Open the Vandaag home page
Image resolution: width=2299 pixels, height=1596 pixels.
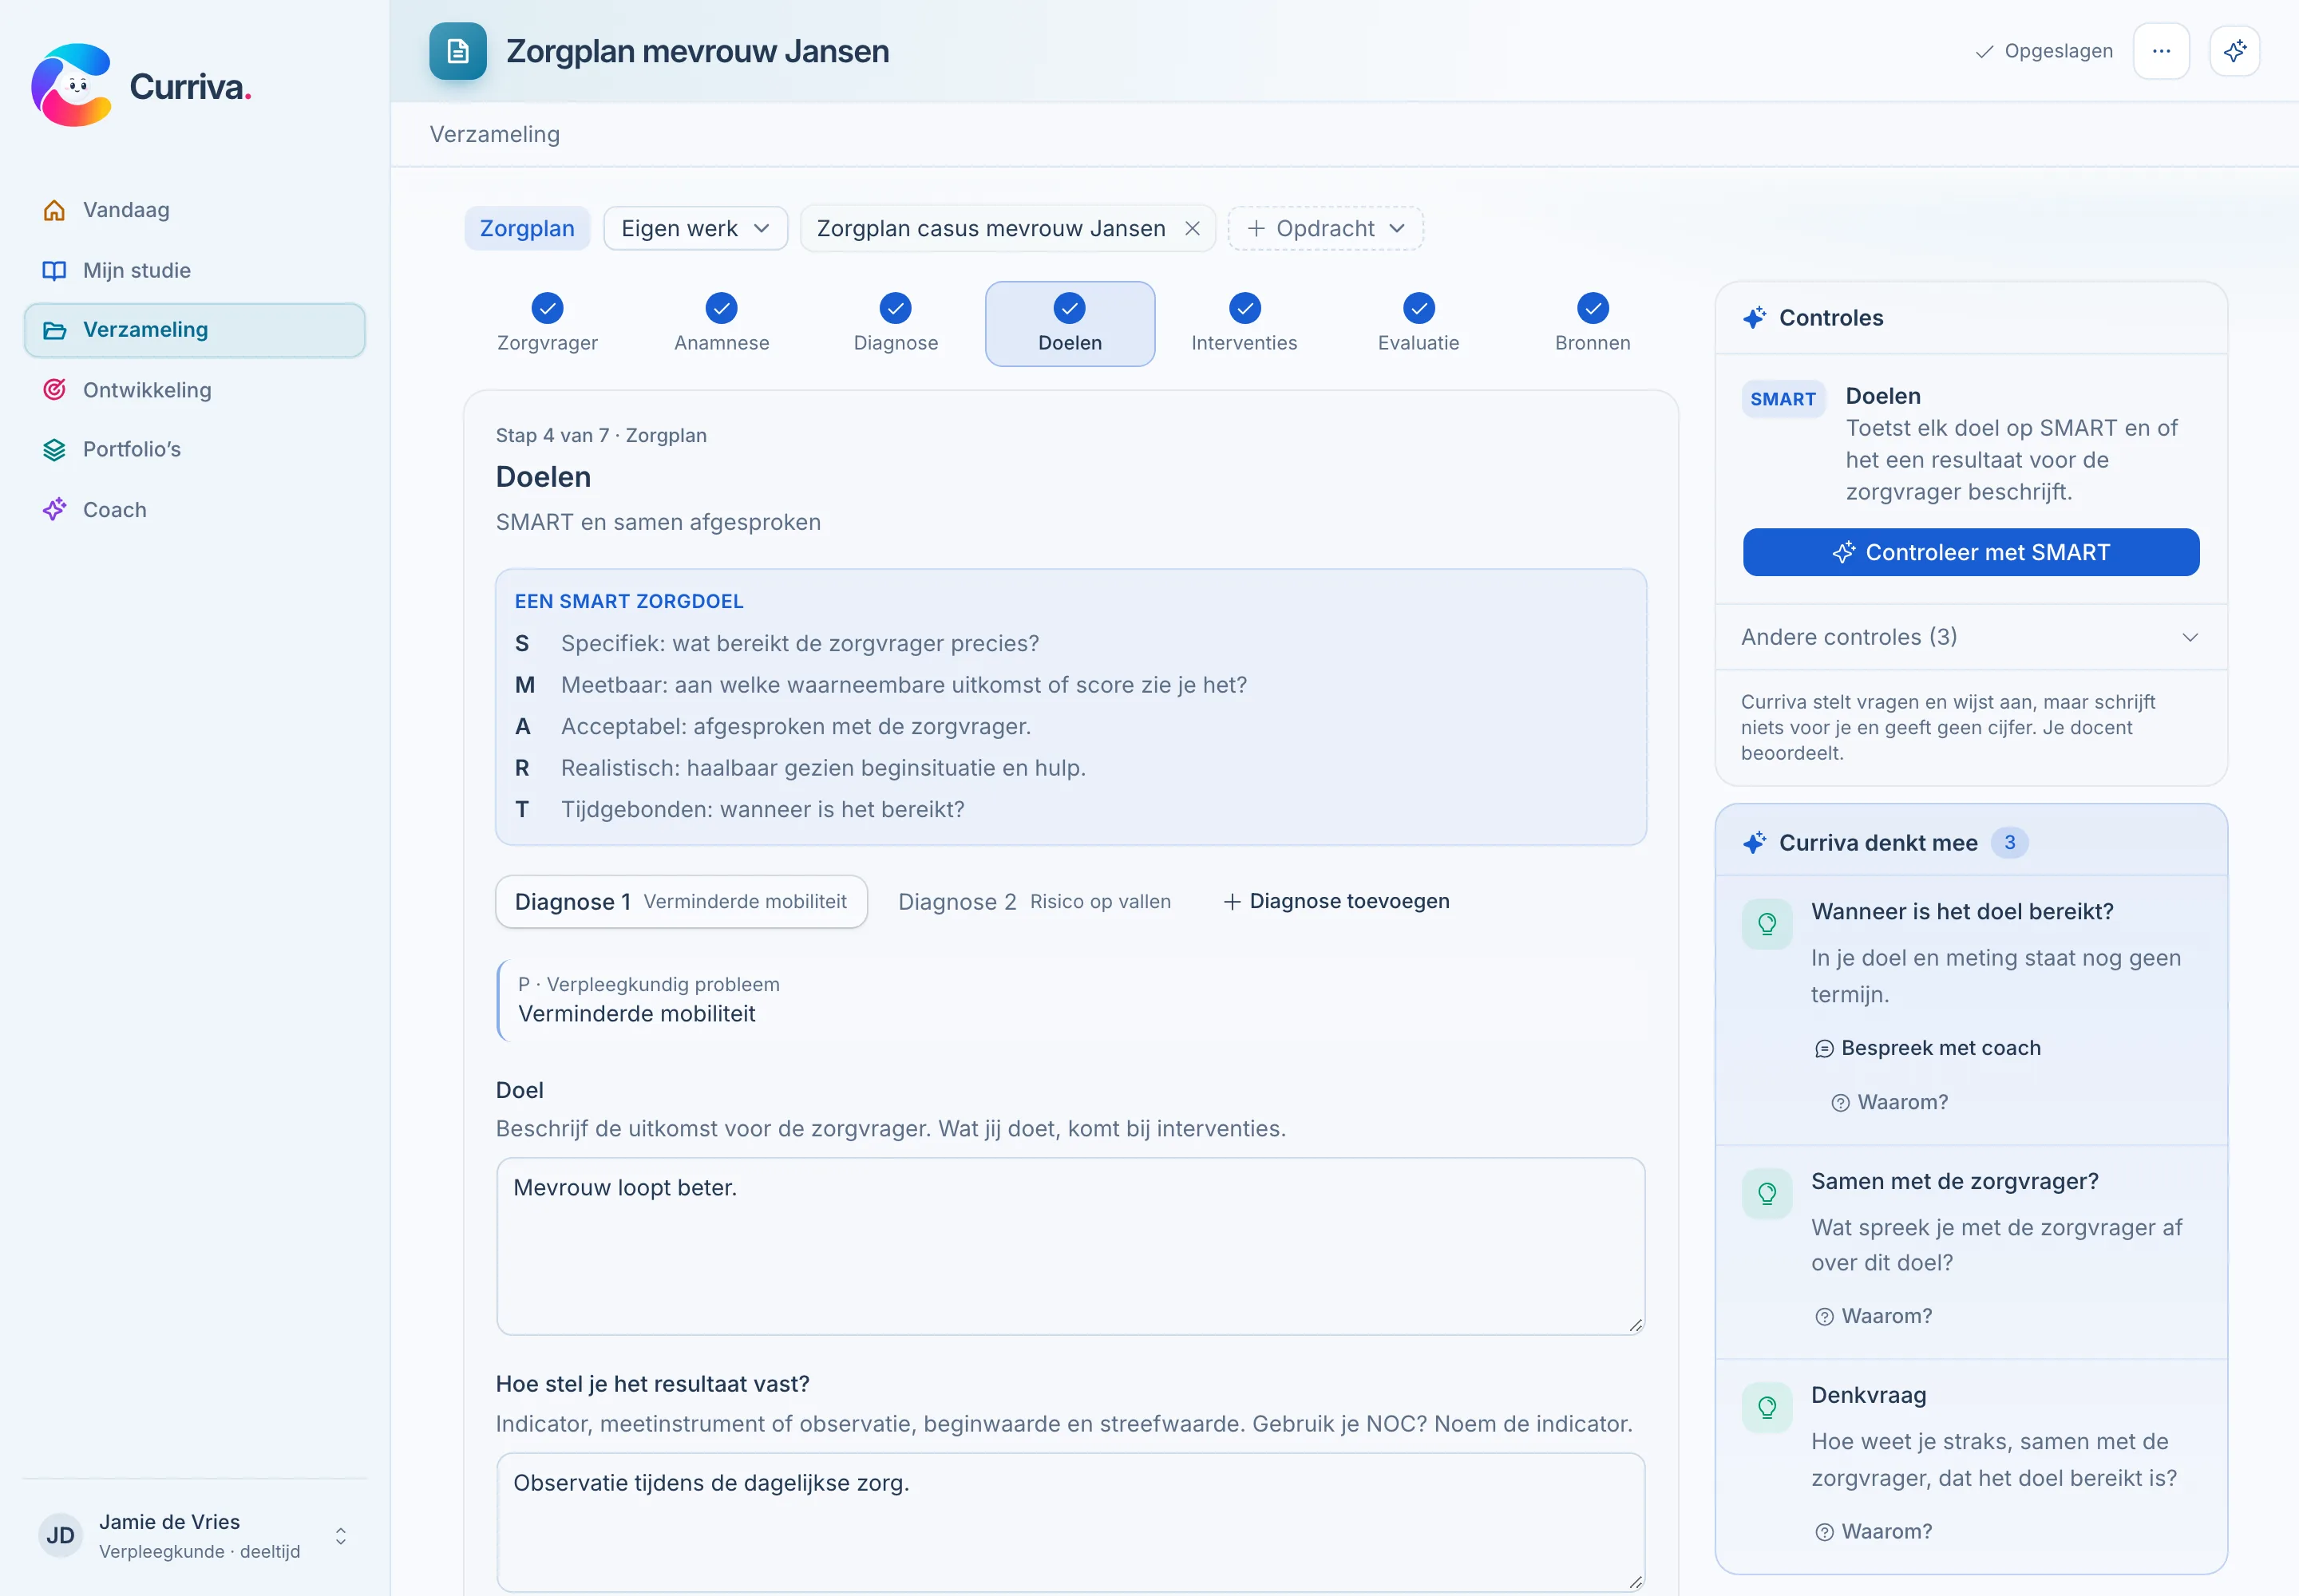[x=194, y=210]
